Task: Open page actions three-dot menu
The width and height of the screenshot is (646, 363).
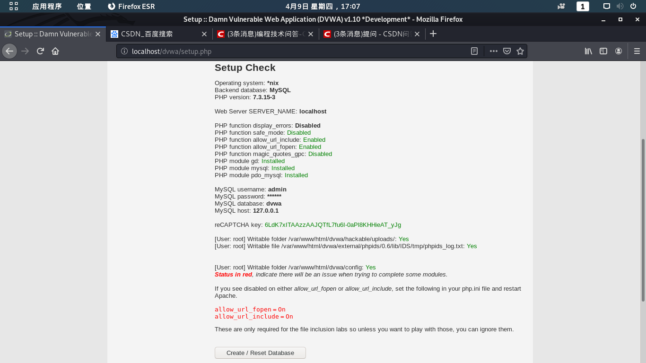Action: [493, 51]
